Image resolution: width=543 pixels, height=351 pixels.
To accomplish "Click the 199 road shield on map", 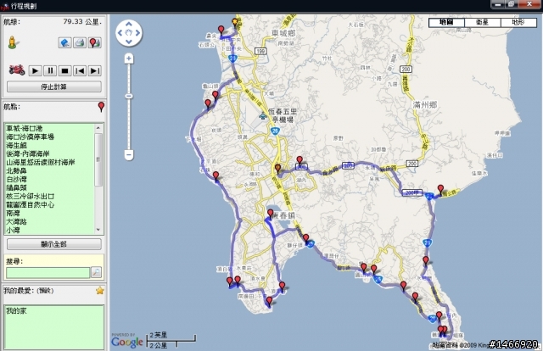I will [x=260, y=52].
